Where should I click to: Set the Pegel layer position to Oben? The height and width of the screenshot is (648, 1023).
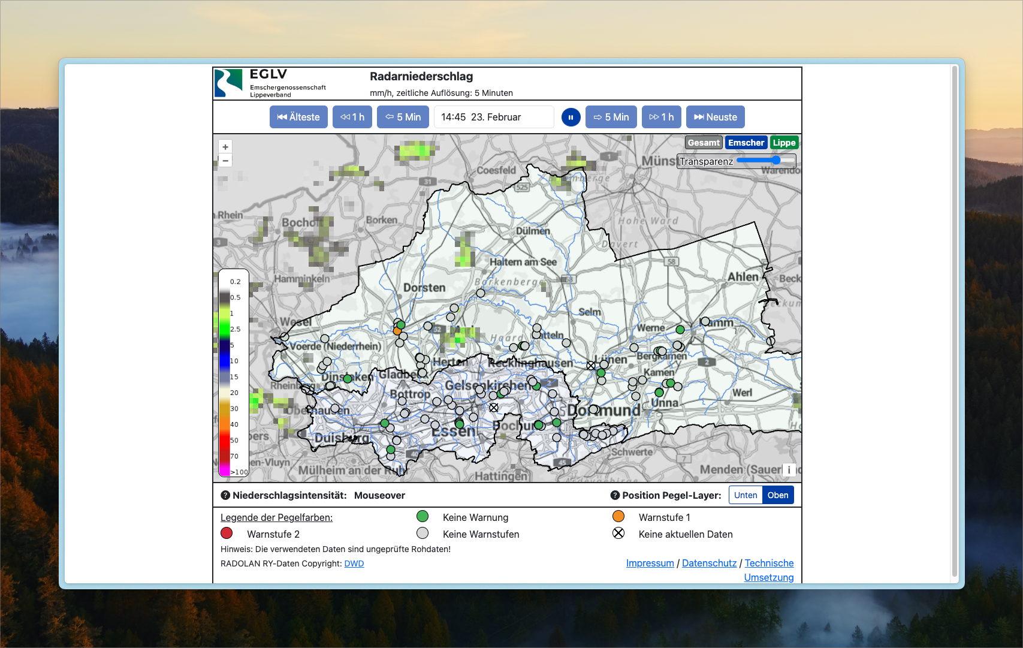(778, 495)
